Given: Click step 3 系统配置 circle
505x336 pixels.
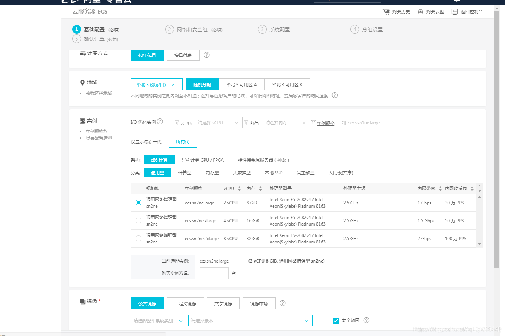Looking at the screenshot, I should coord(262,29).
